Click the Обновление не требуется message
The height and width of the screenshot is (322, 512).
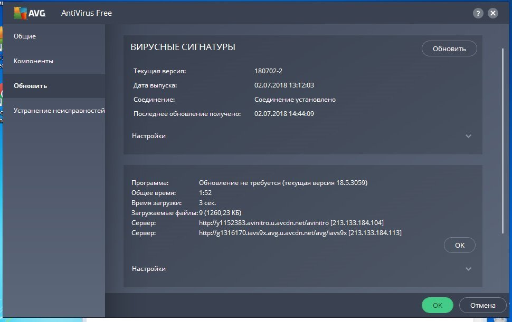click(x=283, y=183)
